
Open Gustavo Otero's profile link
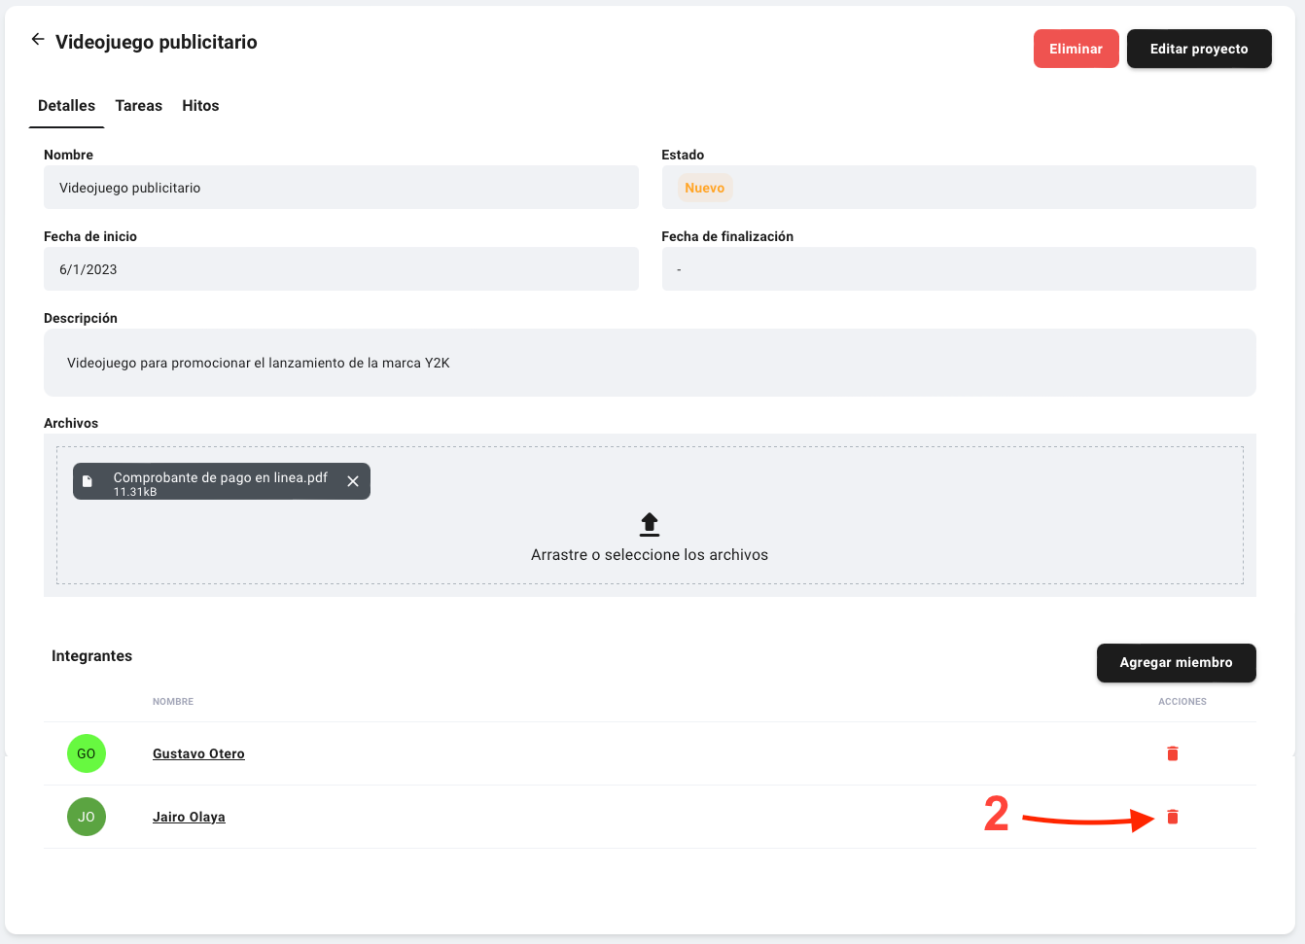[x=198, y=753]
